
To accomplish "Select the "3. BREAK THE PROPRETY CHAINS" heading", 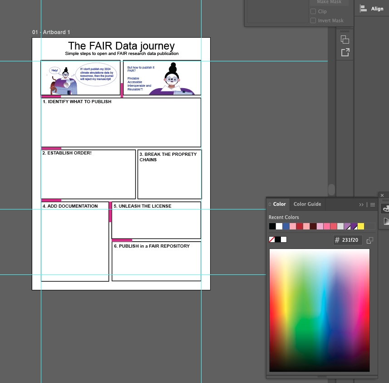I will pyautogui.click(x=168, y=157).
